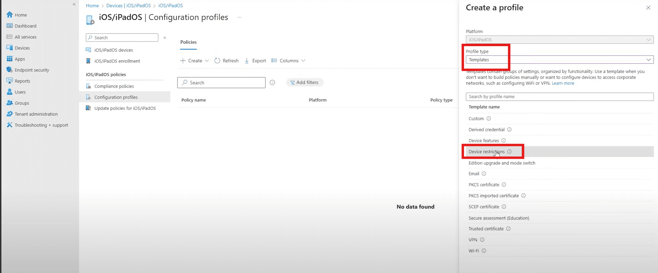Collapse the main left navigation pane
This screenshot has height=273, width=658.
click(74, 4)
